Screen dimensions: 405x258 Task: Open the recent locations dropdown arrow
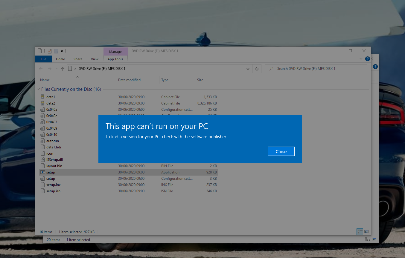[57, 69]
